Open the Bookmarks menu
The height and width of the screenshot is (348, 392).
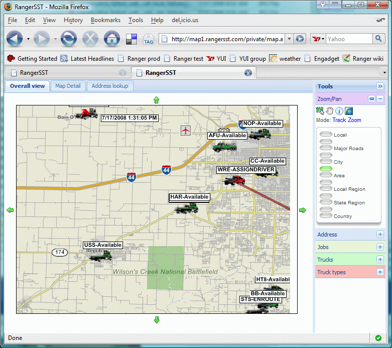[105, 20]
